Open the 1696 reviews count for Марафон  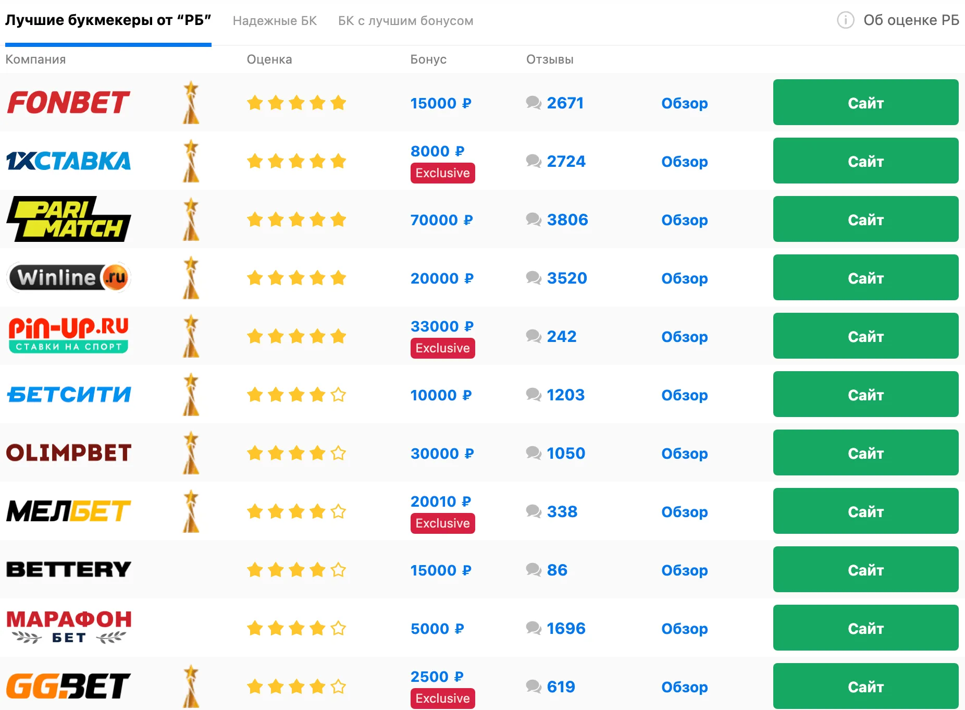[x=566, y=628]
